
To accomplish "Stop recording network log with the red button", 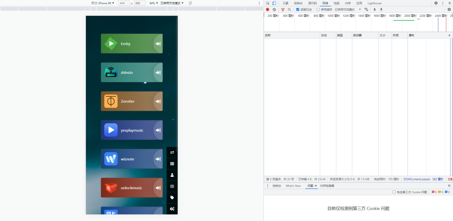I will [268, 10].
